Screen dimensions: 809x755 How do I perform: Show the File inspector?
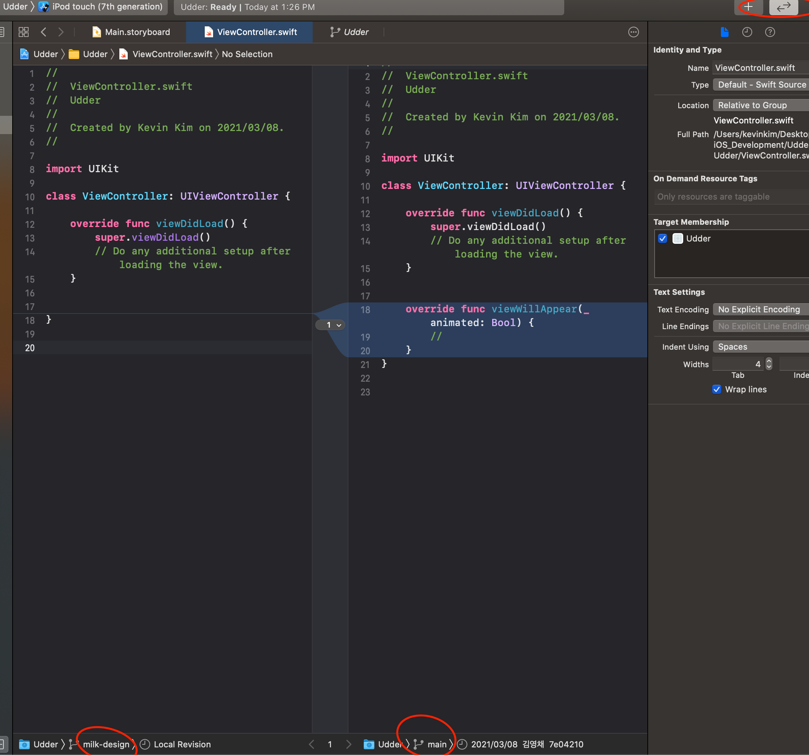click(x=724, y=32)
